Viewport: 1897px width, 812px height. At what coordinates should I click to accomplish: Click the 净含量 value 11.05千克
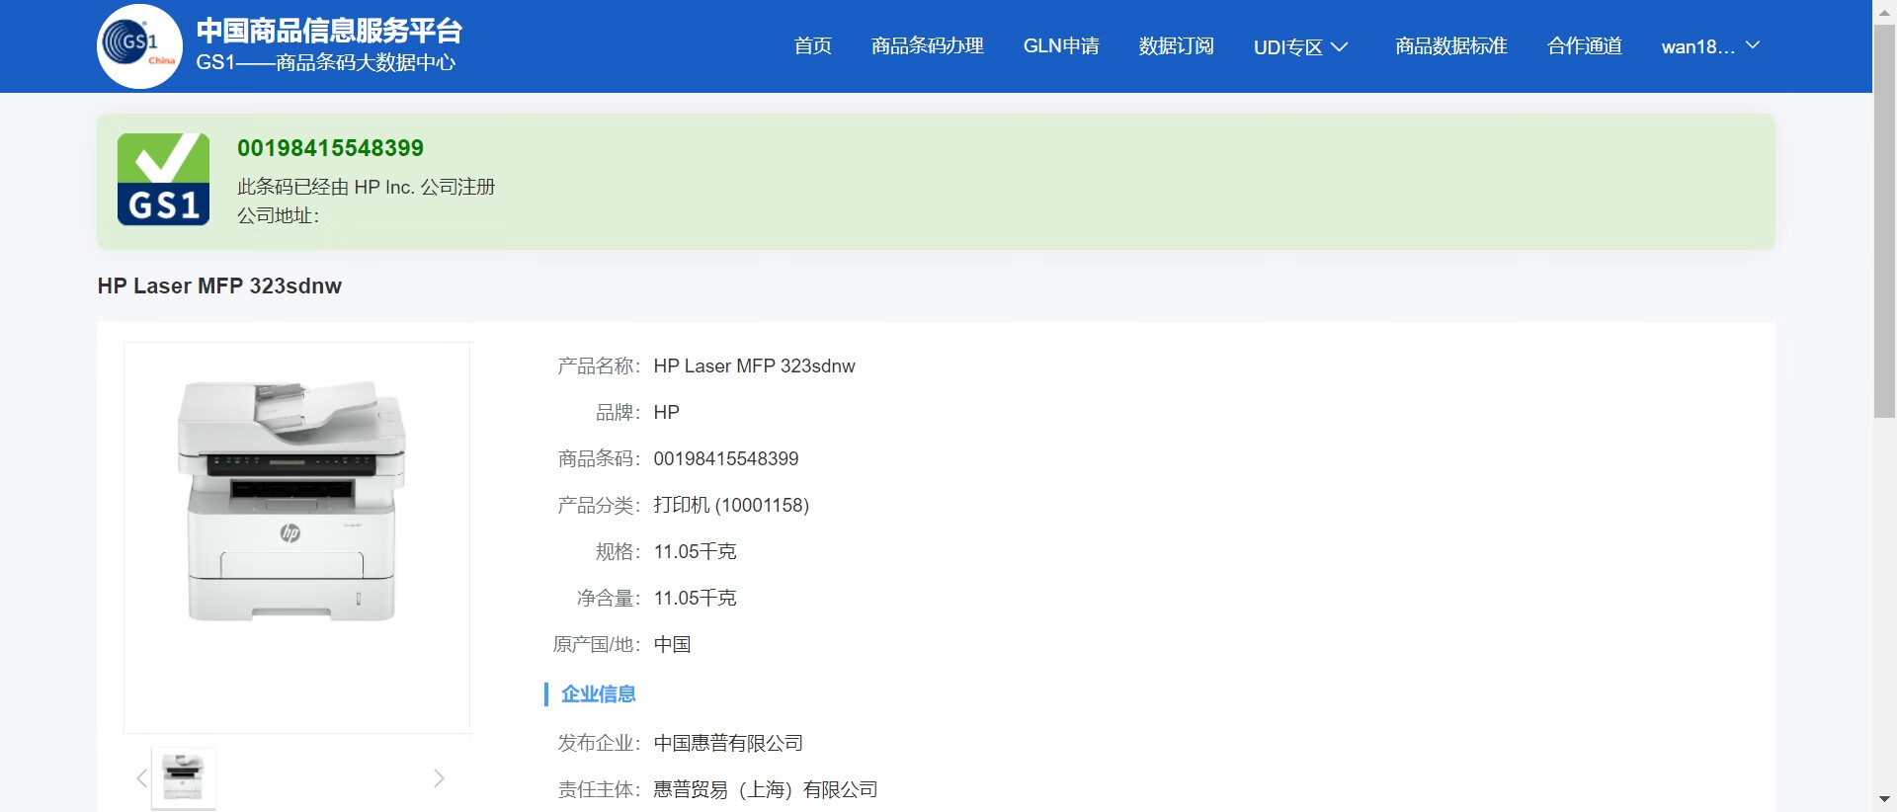[x=695, y=599]
